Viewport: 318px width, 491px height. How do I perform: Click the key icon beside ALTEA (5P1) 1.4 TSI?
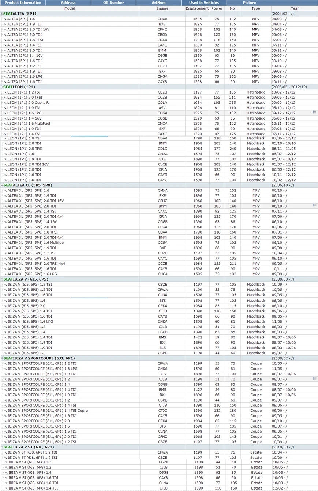[5, 45]
